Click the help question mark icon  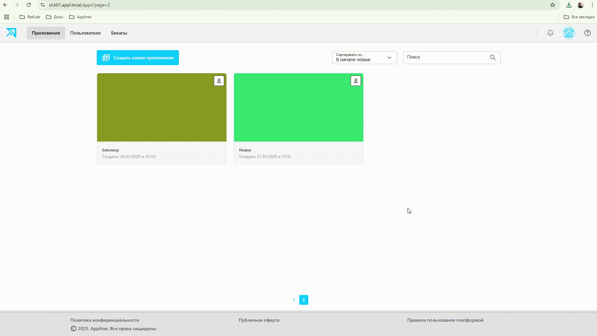tap(587, 33)
